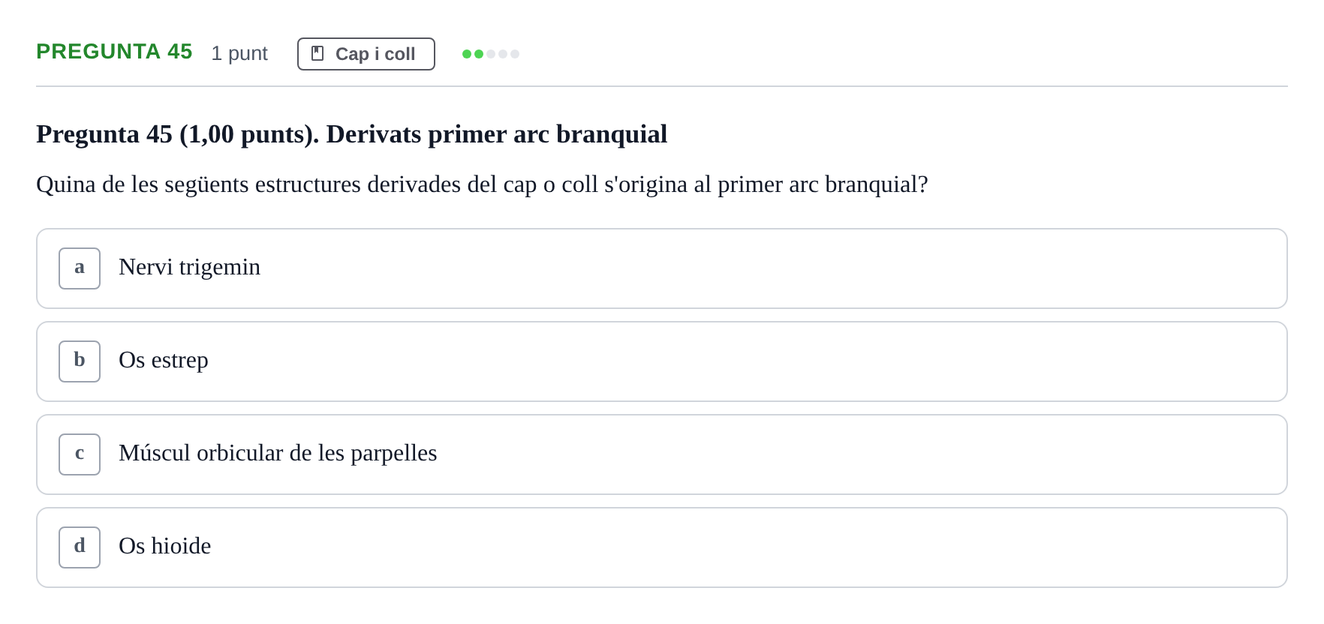Click the PREGUNTA 45 heading
The width and height of the screenshot is (1324, 624).
pos(114,52)
